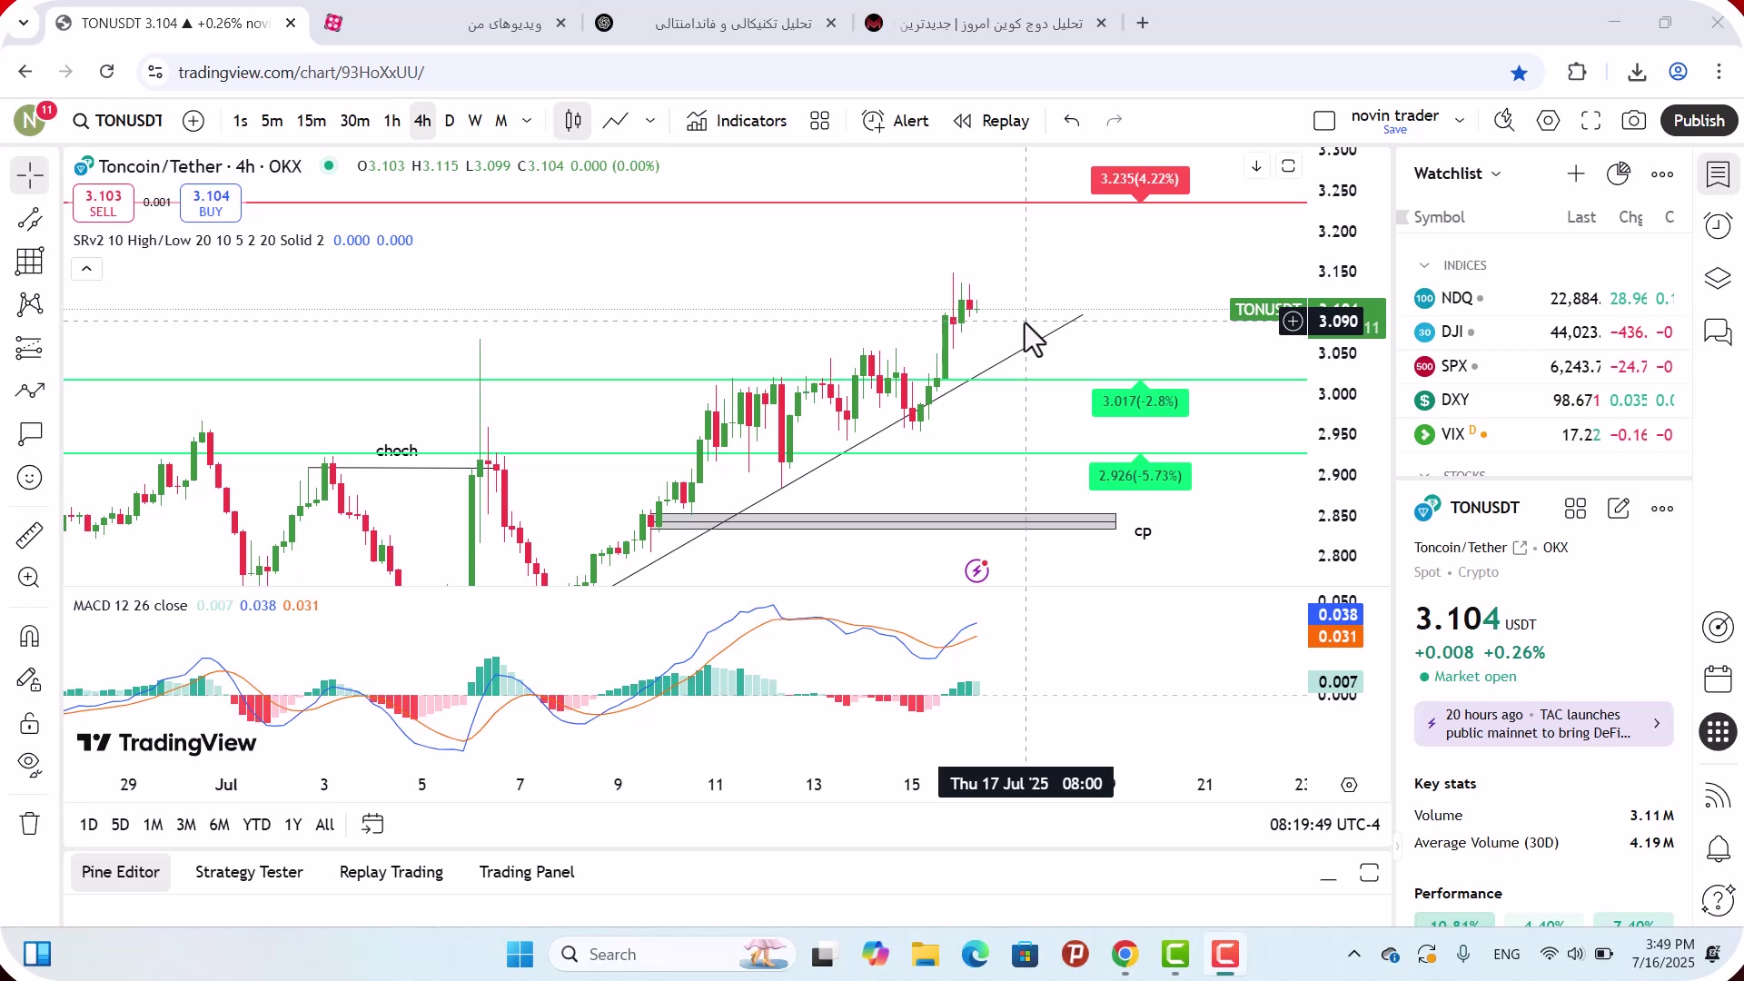The image size is (1744, 981).
Task: Open the Replay Trading tab
Action: pos(391,873)
